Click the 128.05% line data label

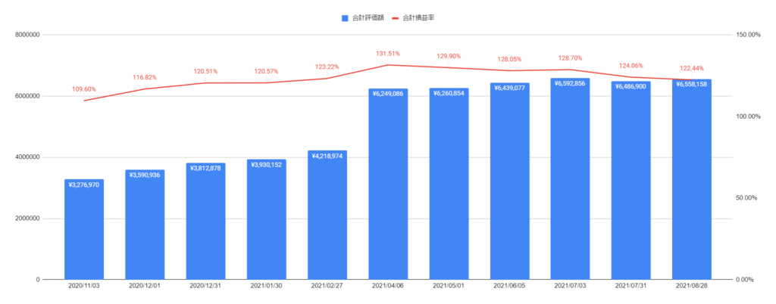(x=510, y=59)
